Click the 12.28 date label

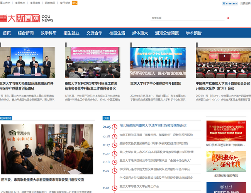pos(106,137)
